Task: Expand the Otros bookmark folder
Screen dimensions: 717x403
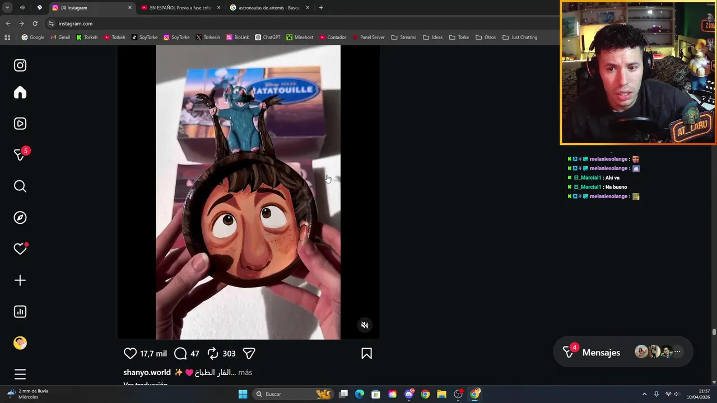Action: click(x=486, y=38)
